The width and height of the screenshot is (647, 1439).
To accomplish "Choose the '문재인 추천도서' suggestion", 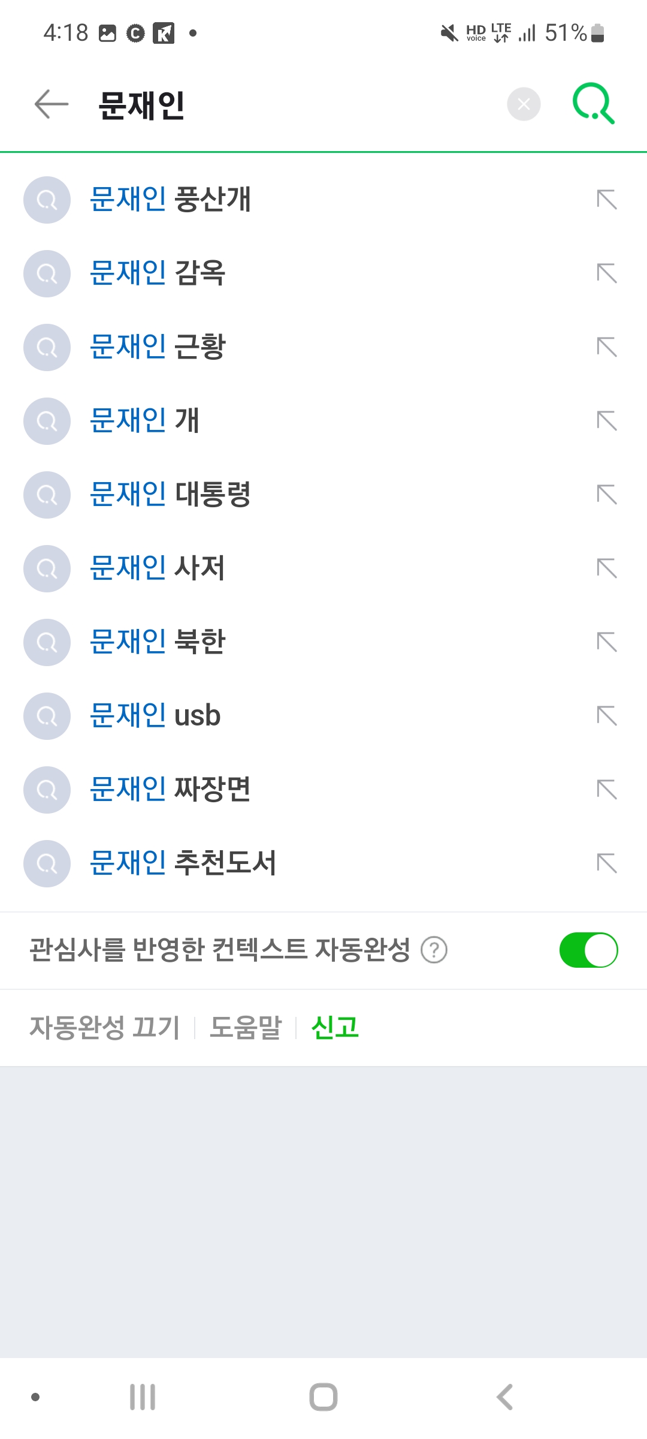I will tap(183, 863).
